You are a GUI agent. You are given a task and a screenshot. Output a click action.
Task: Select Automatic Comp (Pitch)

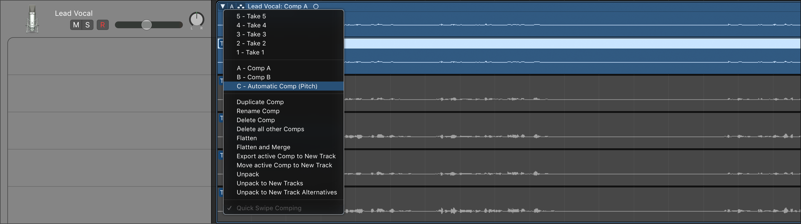(x=277, y=86)
